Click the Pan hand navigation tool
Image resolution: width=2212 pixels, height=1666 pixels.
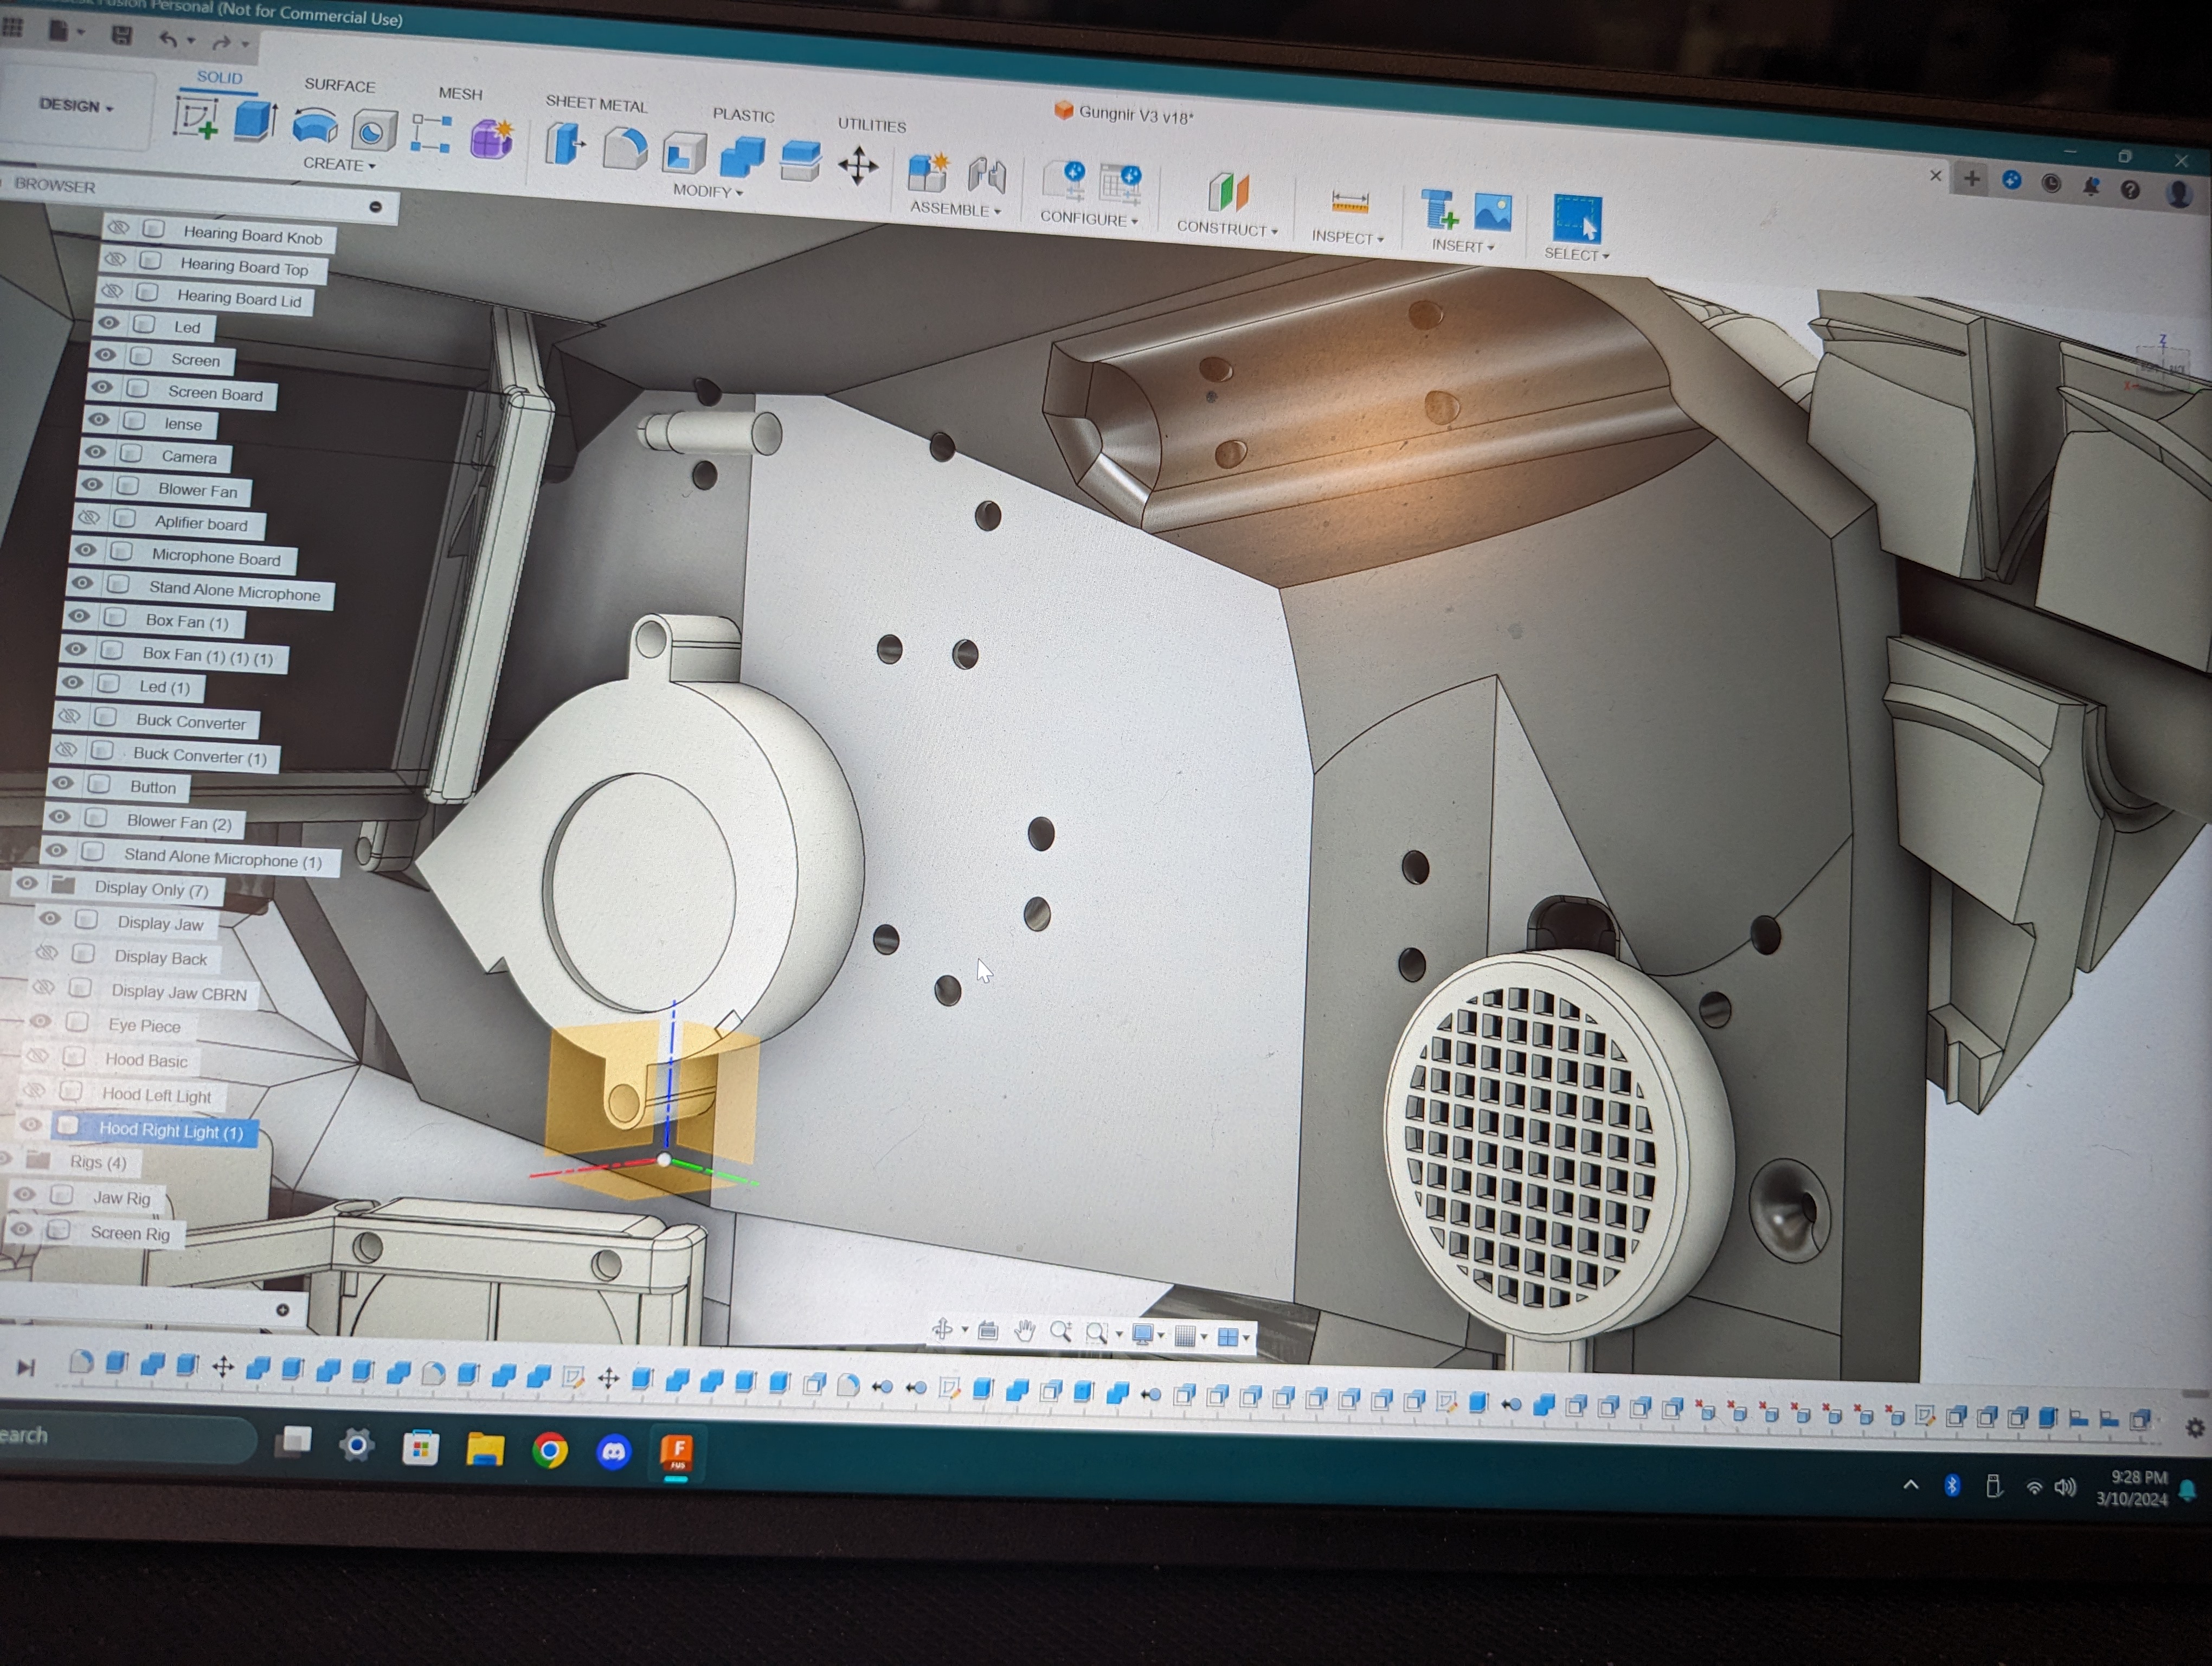coord(1024,1330)
